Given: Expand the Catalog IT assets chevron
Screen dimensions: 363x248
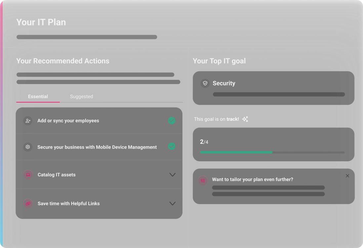Looking at the screenshot, I should tap(172, 175).
